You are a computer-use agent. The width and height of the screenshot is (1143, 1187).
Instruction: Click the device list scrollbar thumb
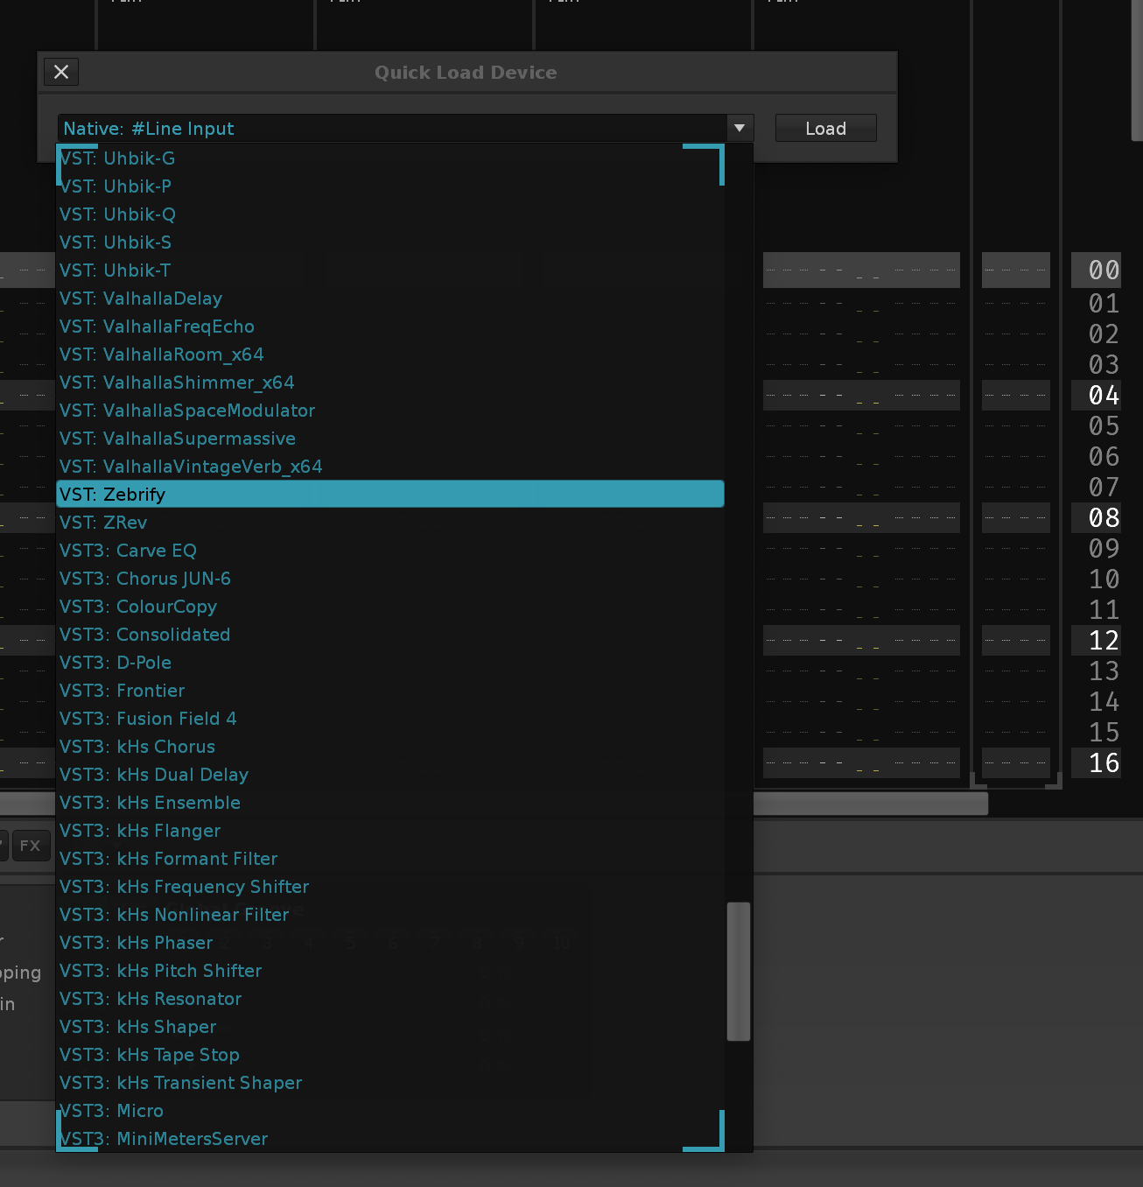(x=739, y=972)
